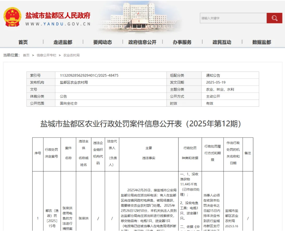
Task: Click the case number 都农（渔政）罚〔2025〕15号
Action: pyautogui.click(x=52, y=218)
